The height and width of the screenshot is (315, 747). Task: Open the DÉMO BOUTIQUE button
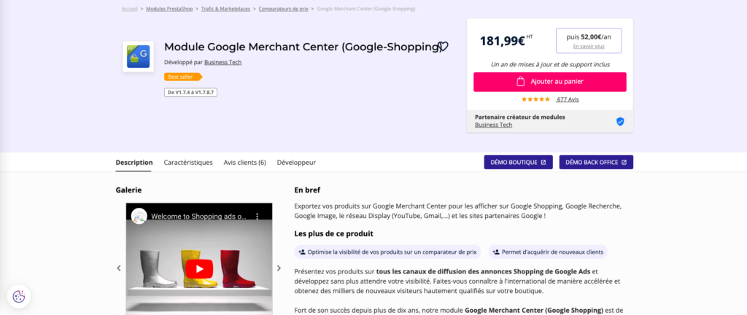[x=518, y=162]
